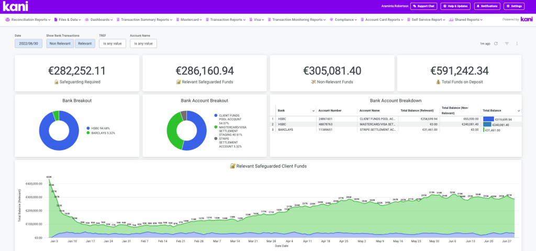Click the kani logo in the header
This screenshot has width=536, height=251.
coord(17,6)
